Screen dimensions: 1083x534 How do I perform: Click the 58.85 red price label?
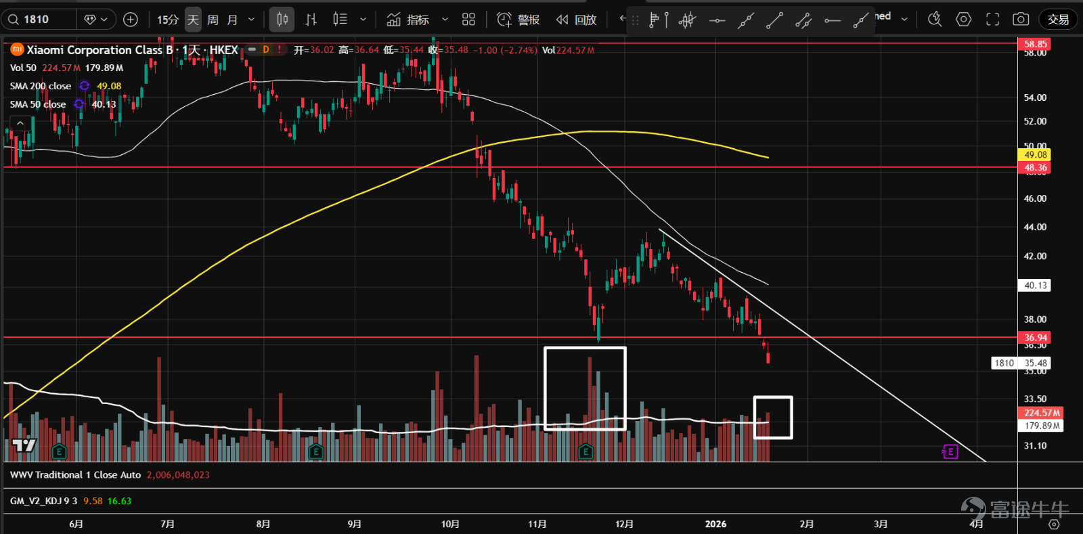click(1035, 44)
